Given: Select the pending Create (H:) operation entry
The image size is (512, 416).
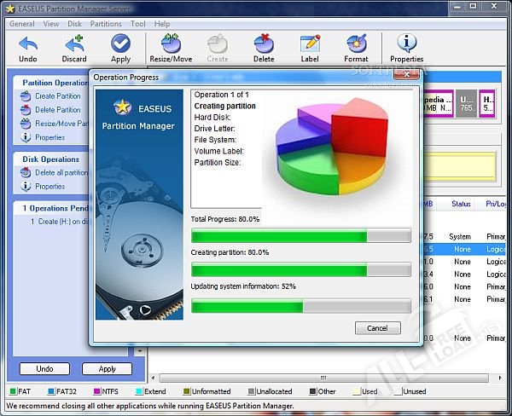Looking at the screenshot, I should 58,222.
